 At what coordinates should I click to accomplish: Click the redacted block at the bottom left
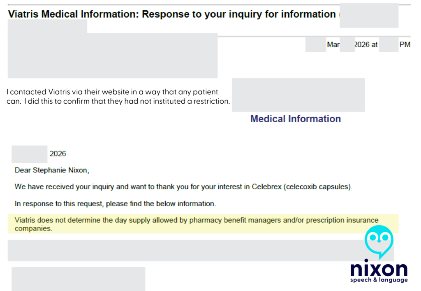[x=78, y=279]
